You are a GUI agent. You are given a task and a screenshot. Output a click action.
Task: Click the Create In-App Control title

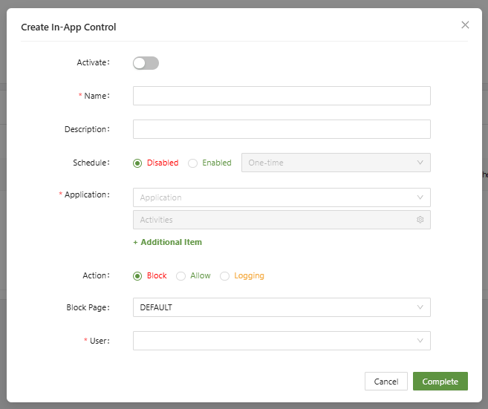[68, 27]
